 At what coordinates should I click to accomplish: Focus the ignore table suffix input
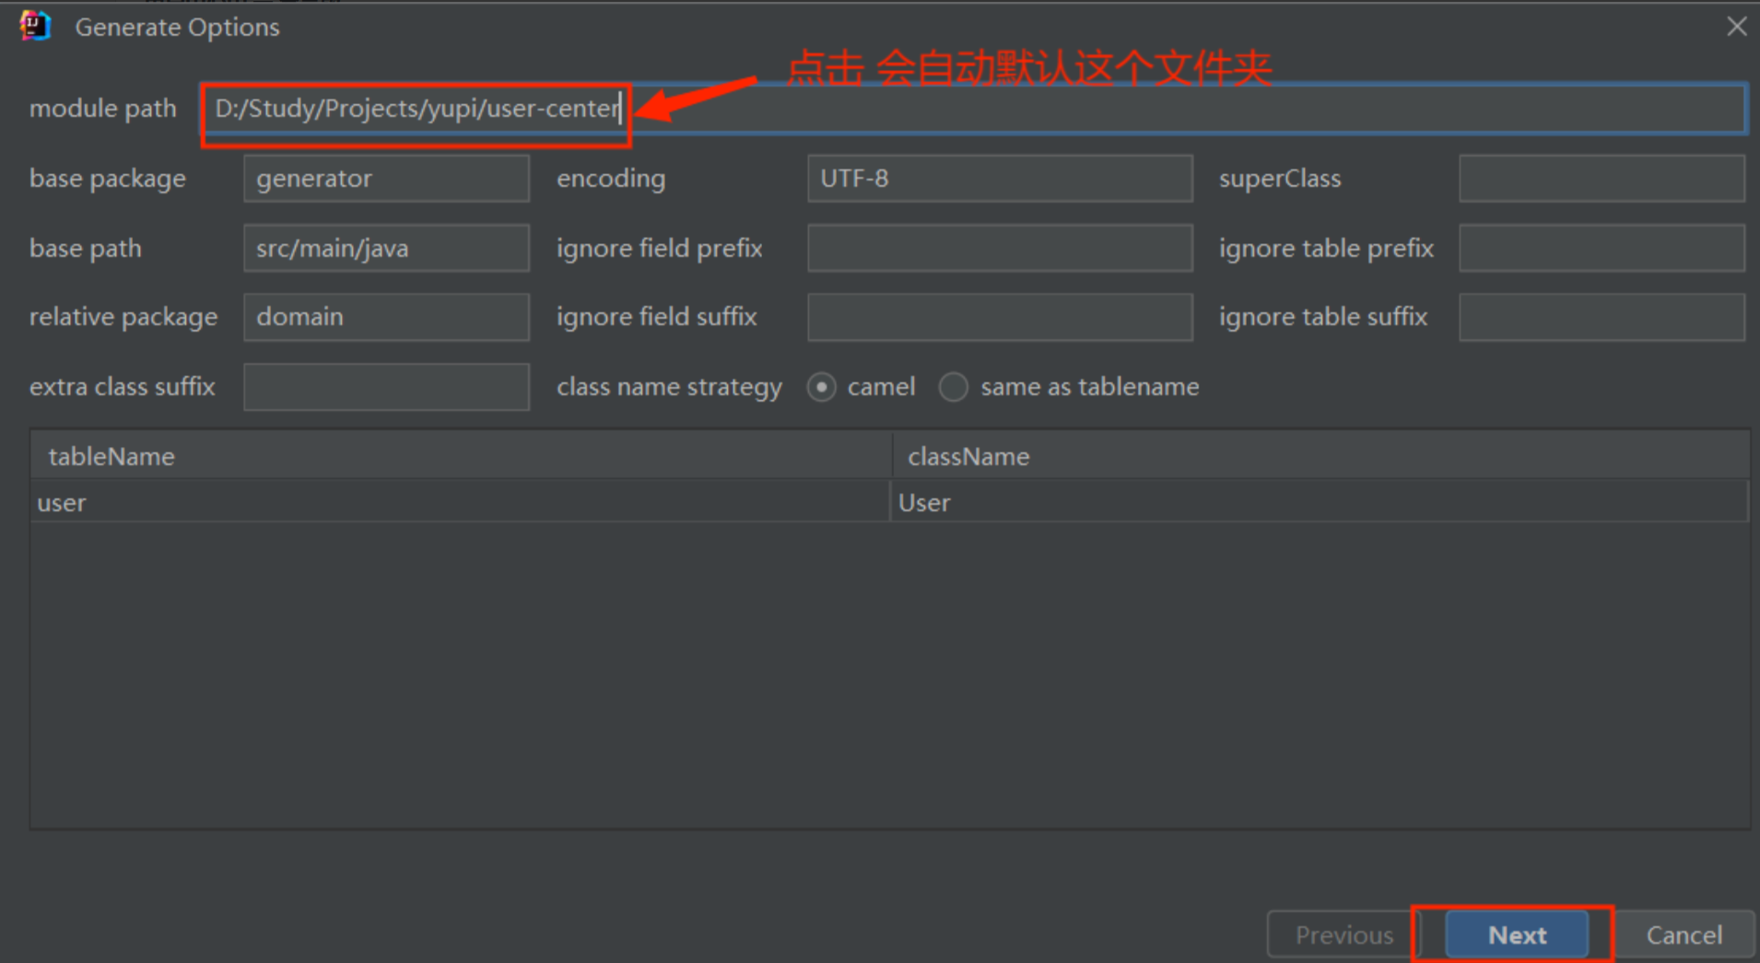coord(1601,317)
